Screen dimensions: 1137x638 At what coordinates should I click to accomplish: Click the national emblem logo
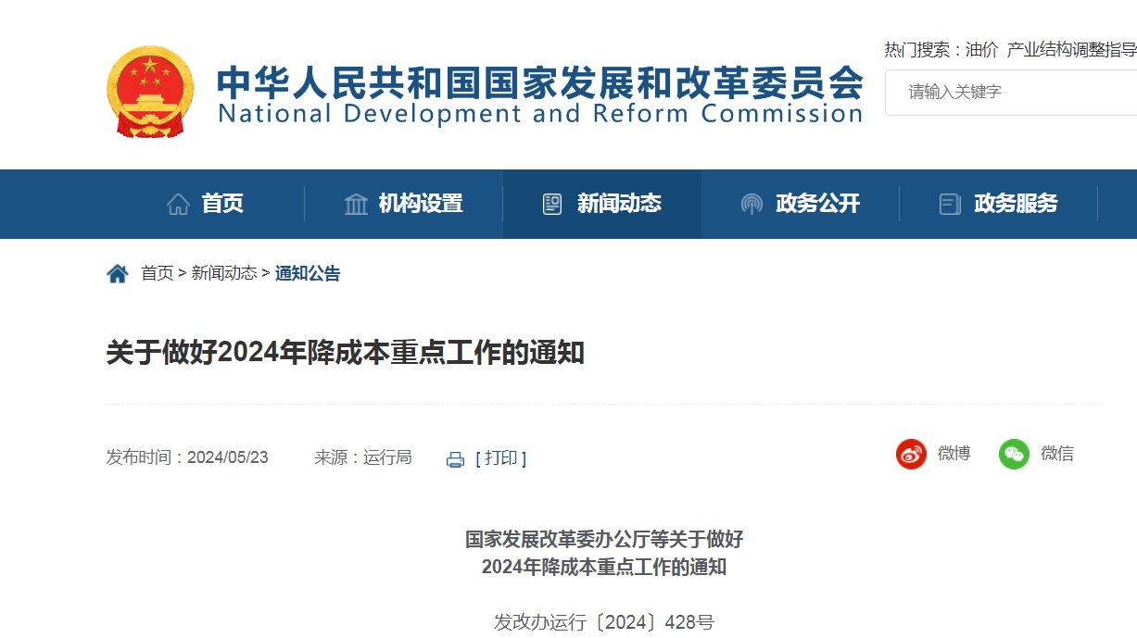coord(150,92)
